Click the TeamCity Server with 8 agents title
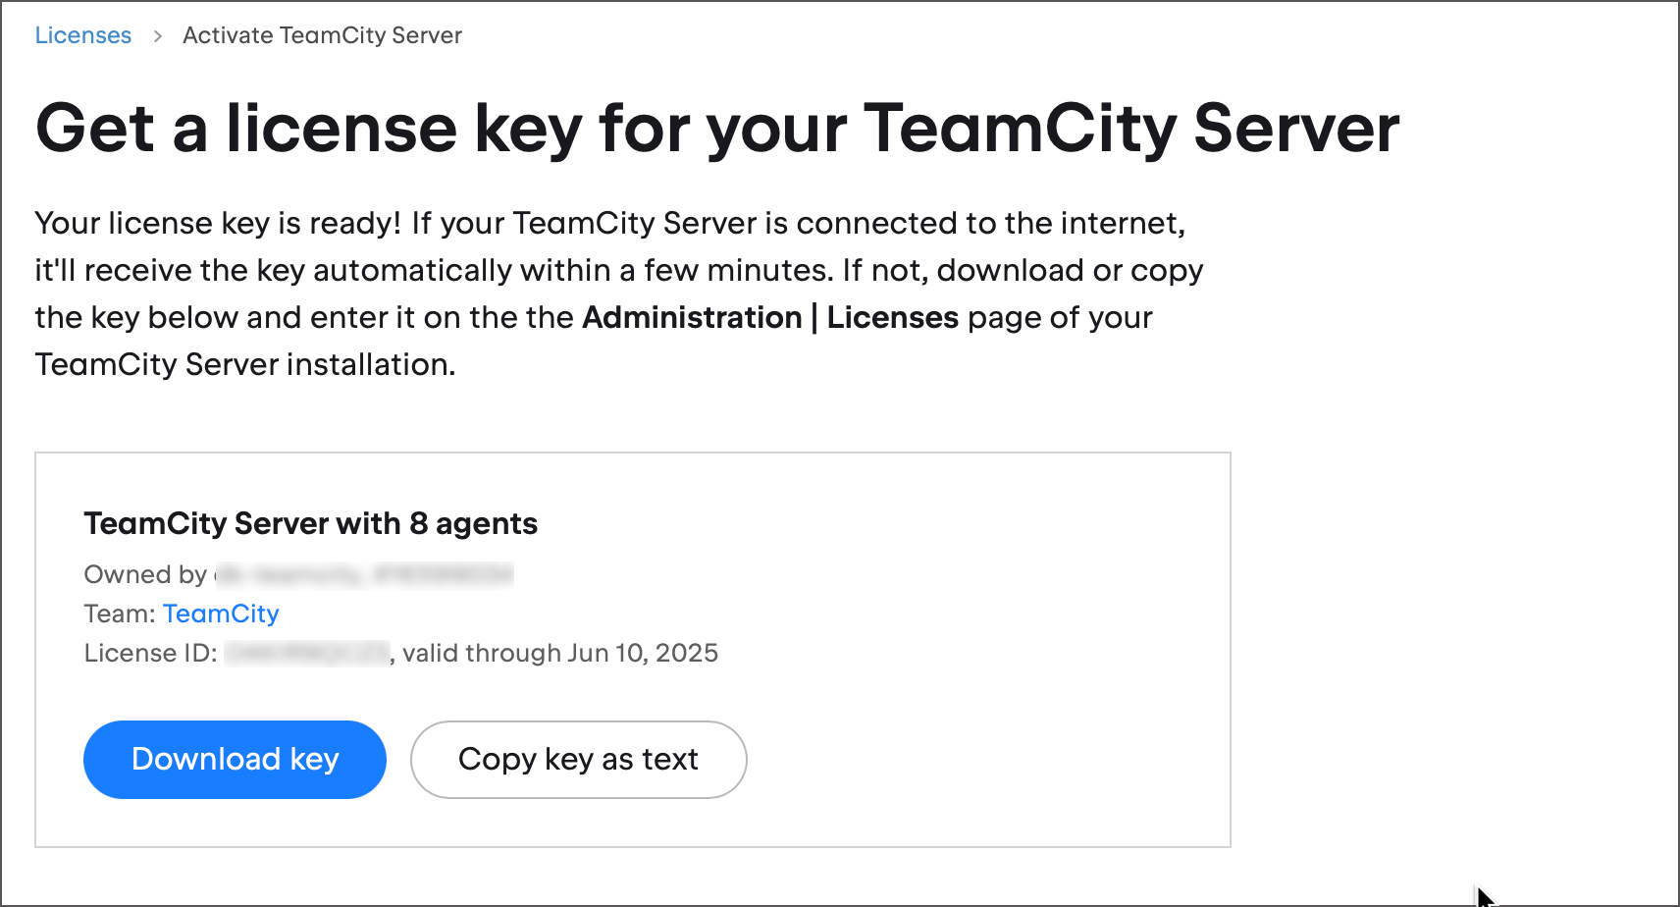This screenshot has width=1680, height=907. 311,523
